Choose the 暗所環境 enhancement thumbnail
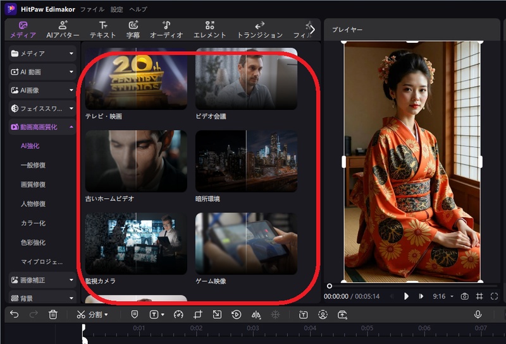The image size is (506, 344). tap(246, 161)
